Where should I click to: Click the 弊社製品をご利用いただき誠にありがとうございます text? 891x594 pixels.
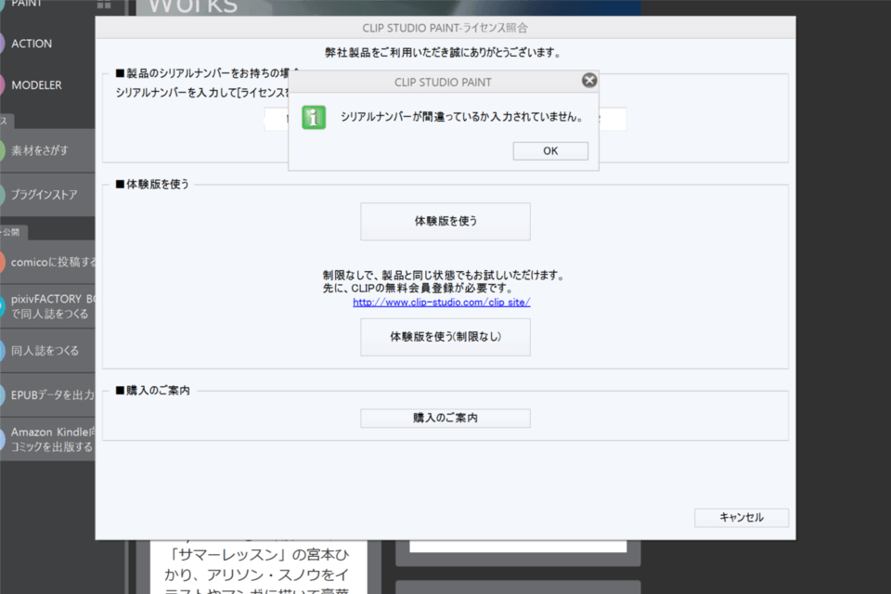(x=444, y=53)
